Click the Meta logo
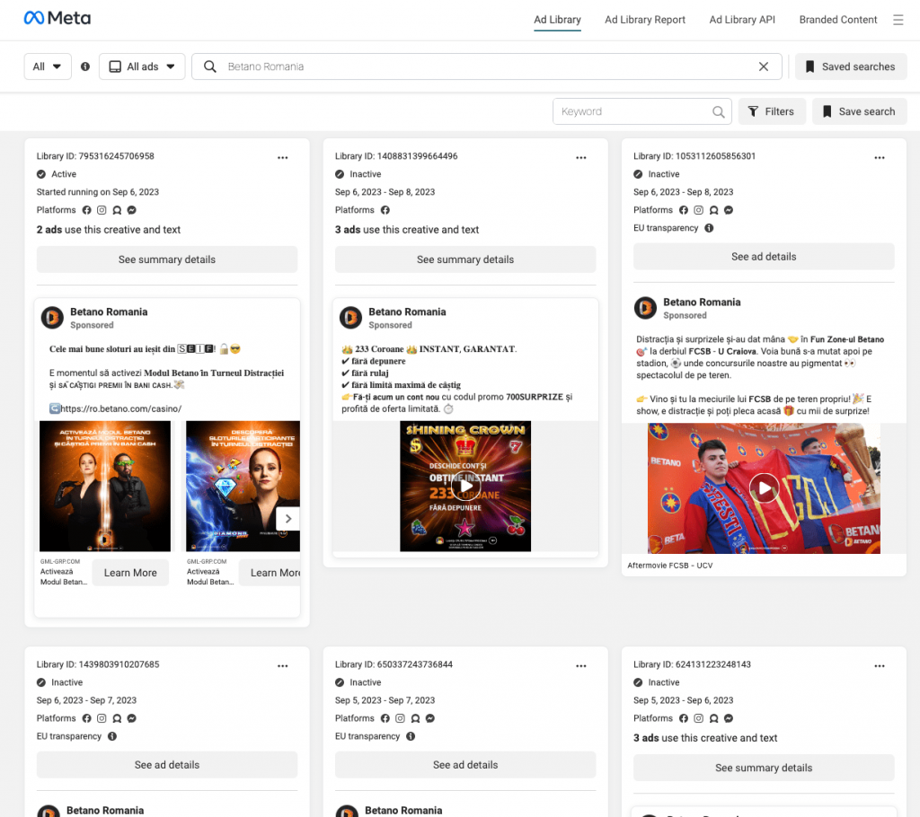The image size is (920, 817). [x=57, y=18]
